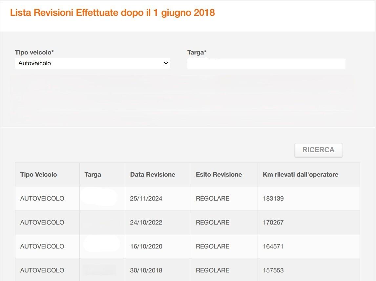Select the 30/10/2018 revision date
The width and height of the screenshot is (376, 281).
146,270
